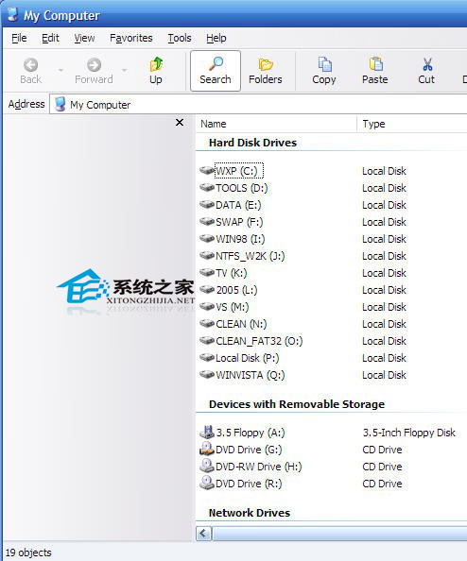
Task: Click the Address bar field
Action: click(258, 105)
